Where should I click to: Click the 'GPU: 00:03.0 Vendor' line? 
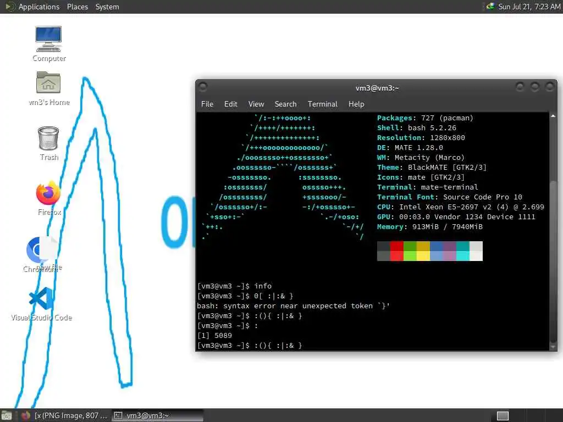456,216
